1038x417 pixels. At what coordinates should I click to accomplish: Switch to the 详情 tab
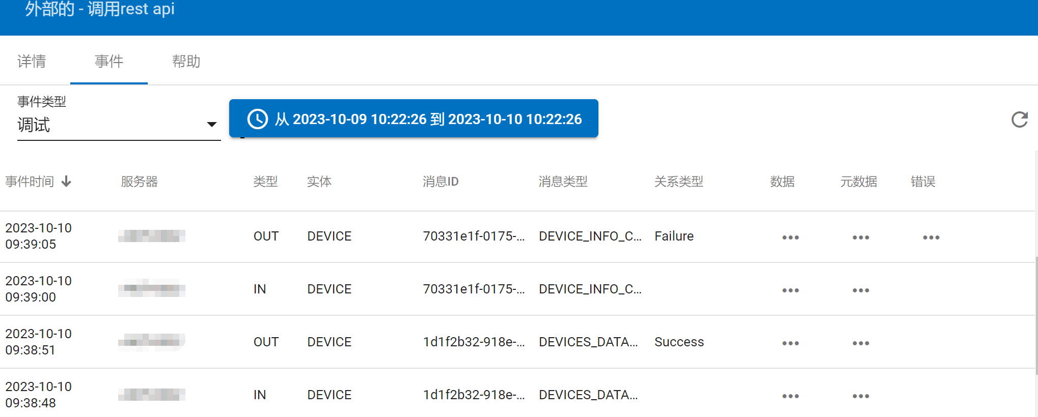[x=32, y=62]
